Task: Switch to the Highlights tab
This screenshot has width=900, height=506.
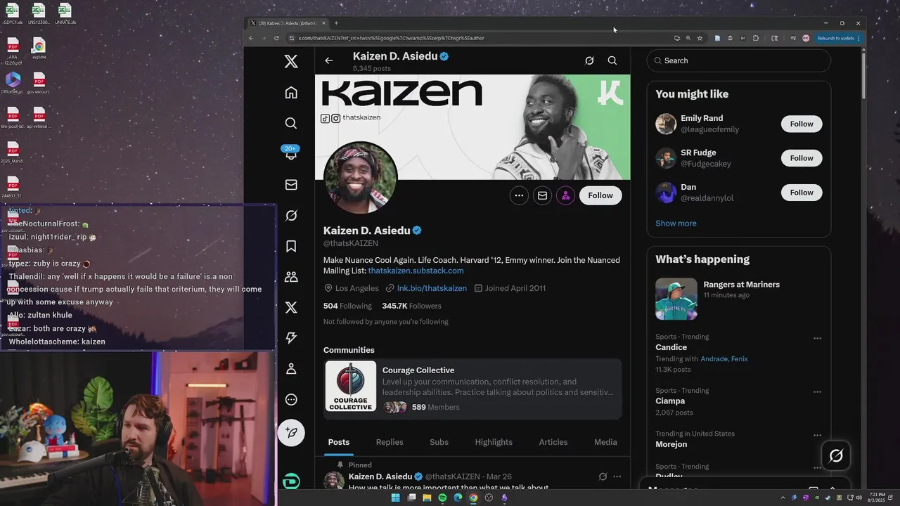Action: (494, 442)
